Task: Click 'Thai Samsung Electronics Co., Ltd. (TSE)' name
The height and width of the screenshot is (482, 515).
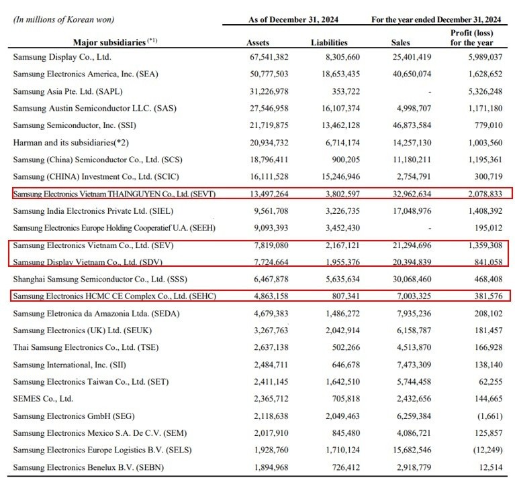Action: (86, 347)
